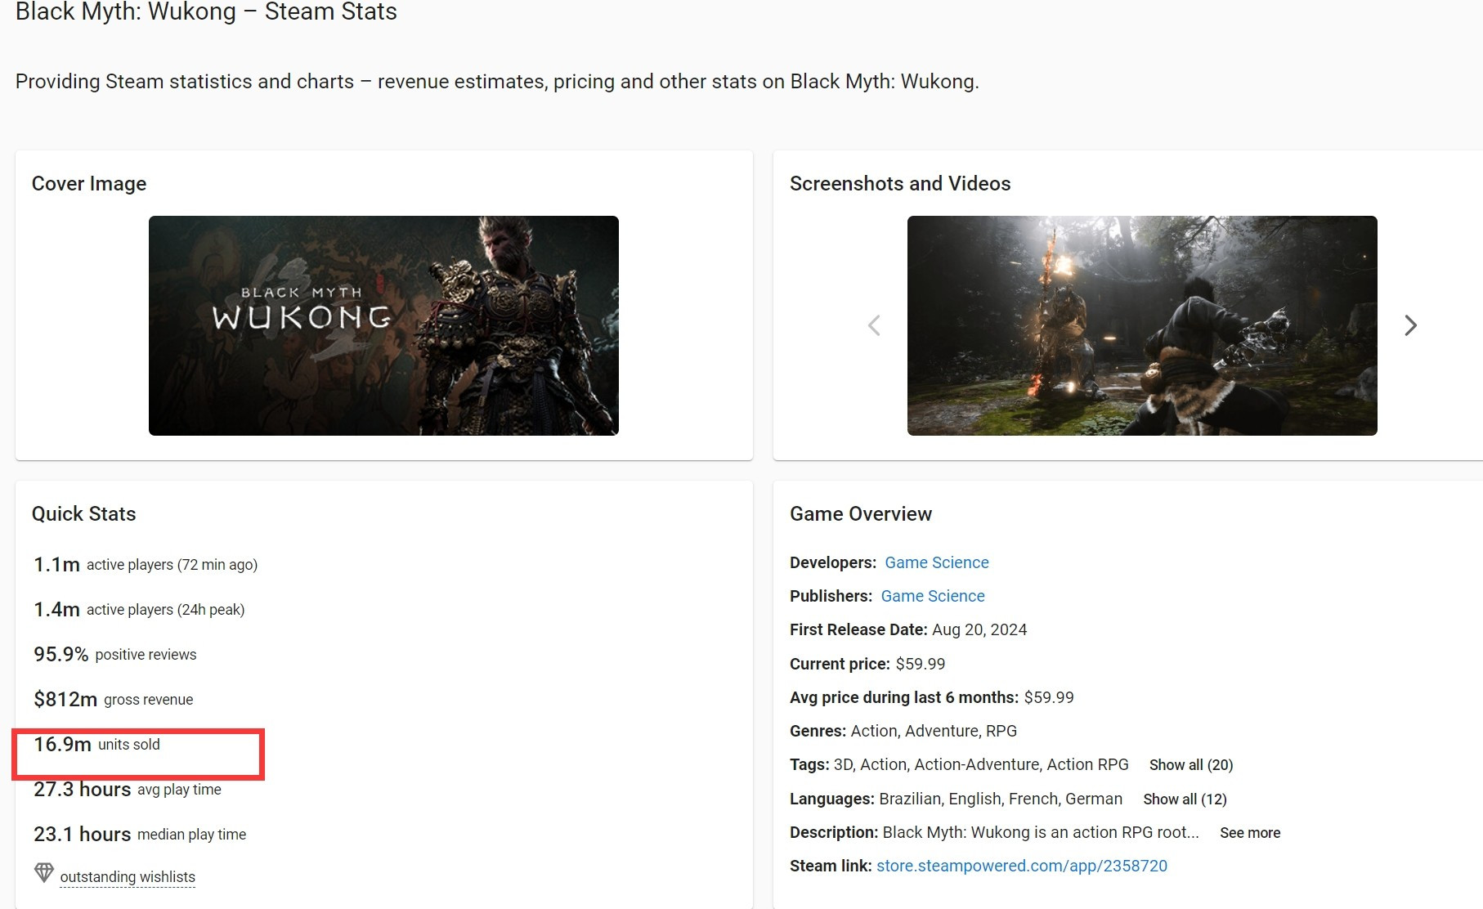The width and height of the screenshot is (1483, 909).
Task: Click the Current price $59.99 text
Action: pos(867,664)
